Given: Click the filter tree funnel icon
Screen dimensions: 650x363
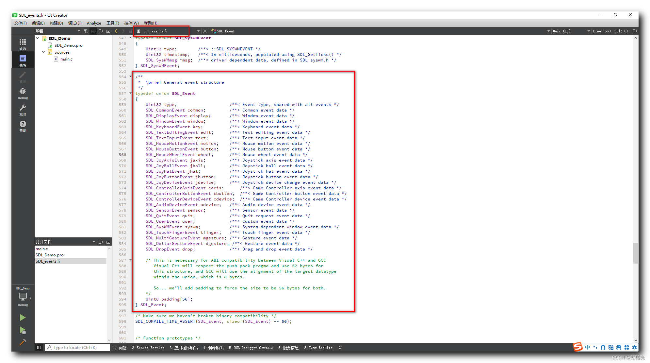Looking at the screenshot, I should pyautogui.click(x=85, y=31).
